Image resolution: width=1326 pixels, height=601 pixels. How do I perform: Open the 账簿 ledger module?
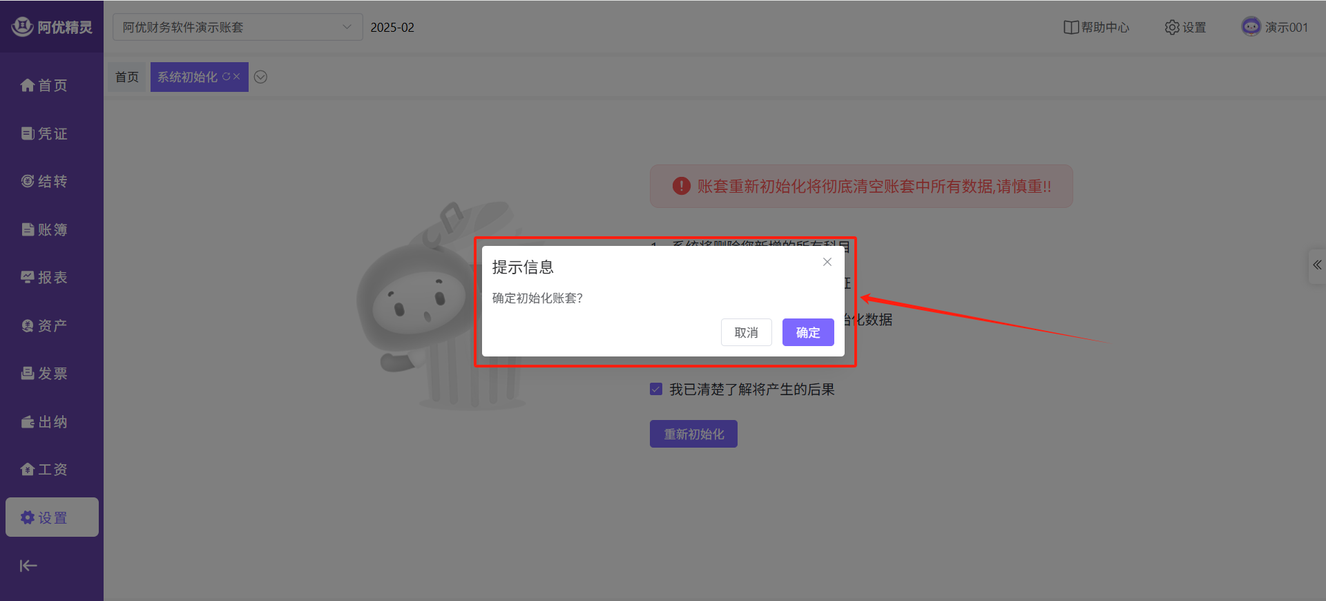tap(44, 229)
